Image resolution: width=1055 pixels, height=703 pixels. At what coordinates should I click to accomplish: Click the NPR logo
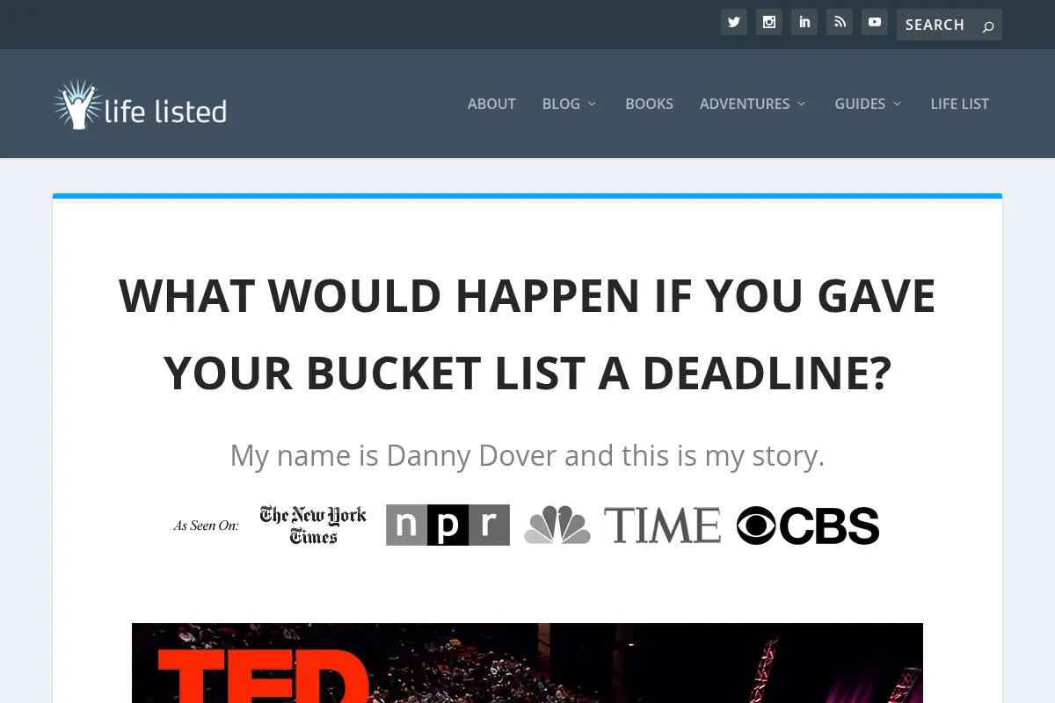tap(447, 525)
